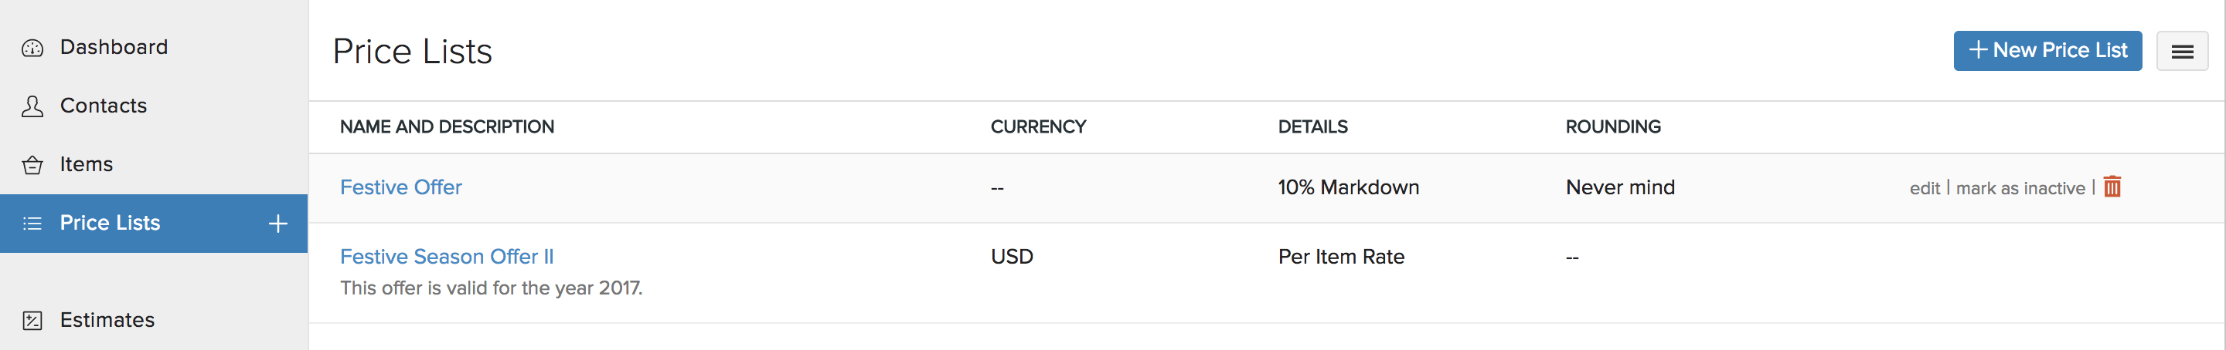Mark Festive Offer as inactive

click(x=2020, y=188)
